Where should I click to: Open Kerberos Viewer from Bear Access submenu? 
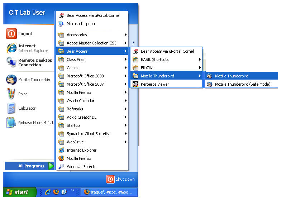(x=154, y=84)
